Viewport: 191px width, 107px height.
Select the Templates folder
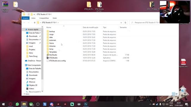[x=53, y=52]
